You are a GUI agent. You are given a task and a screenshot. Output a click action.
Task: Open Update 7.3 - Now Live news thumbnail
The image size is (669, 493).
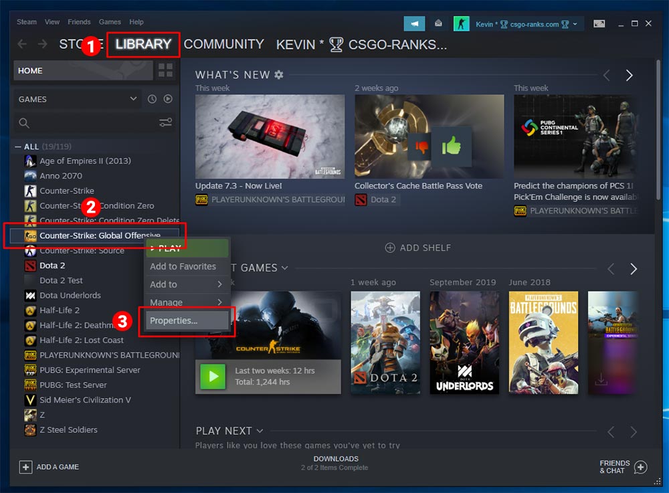pyautogui.click(x=270, y=136)
